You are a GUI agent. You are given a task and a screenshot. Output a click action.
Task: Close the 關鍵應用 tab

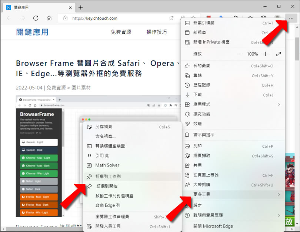pos(70,8)
